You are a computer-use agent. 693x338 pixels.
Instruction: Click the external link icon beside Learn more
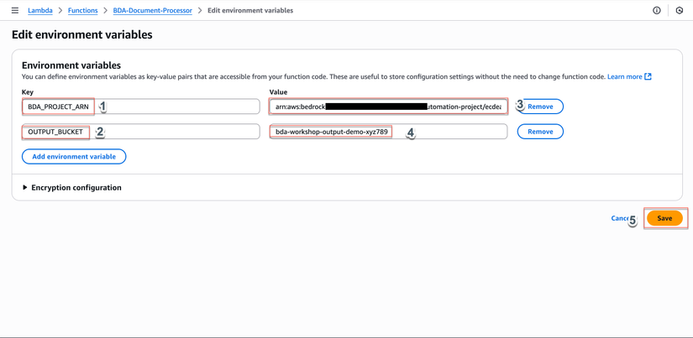click(x=648, y=76)
